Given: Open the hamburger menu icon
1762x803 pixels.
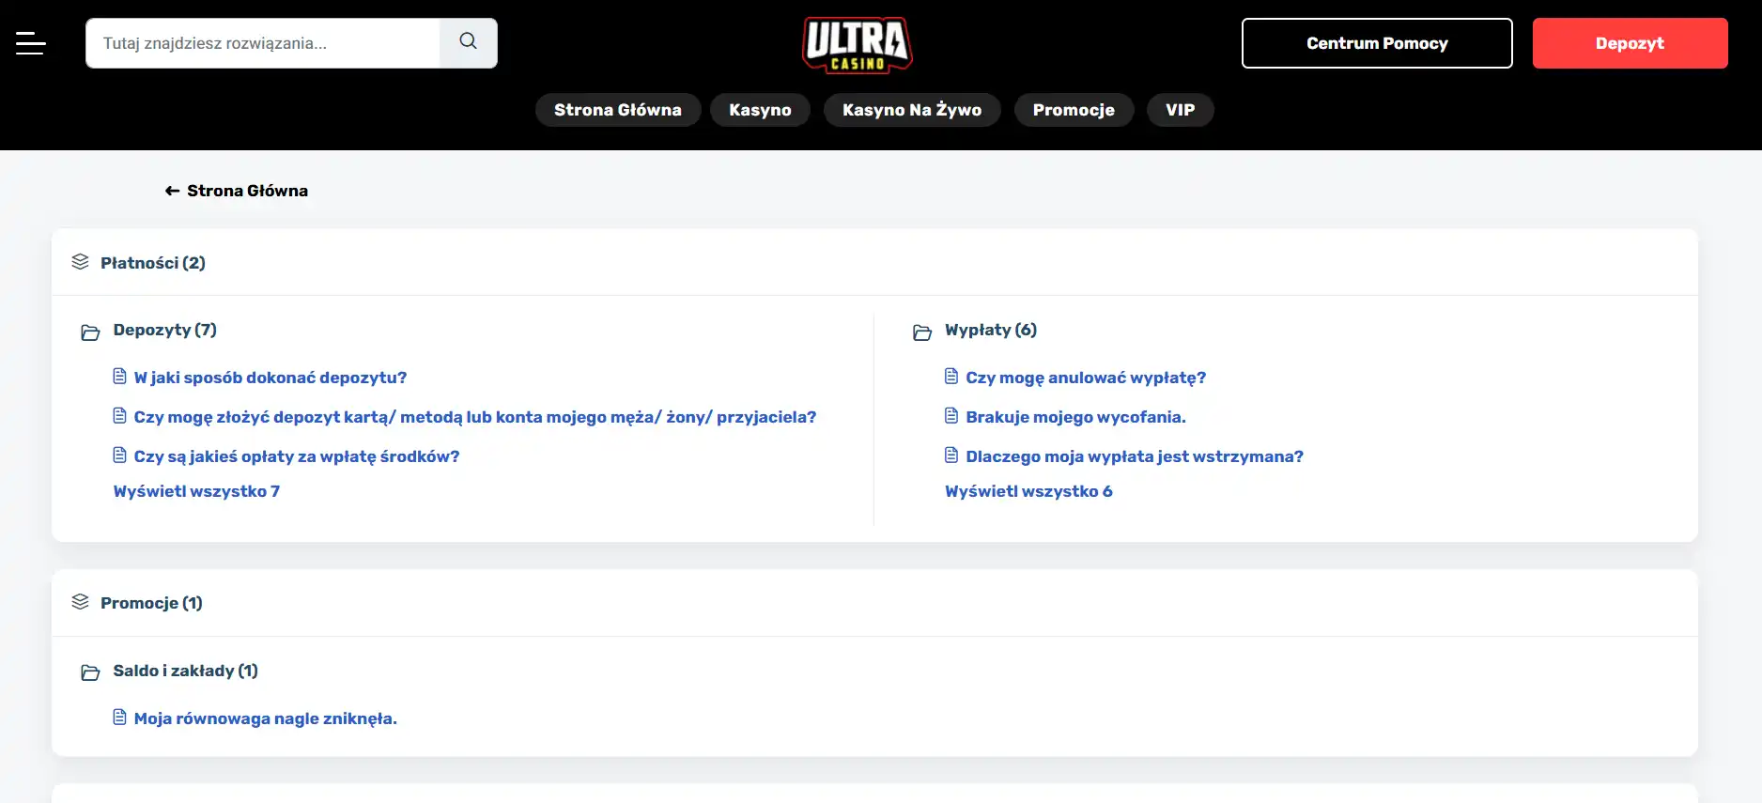Looking at the screenshot, I should pos(30,43).
